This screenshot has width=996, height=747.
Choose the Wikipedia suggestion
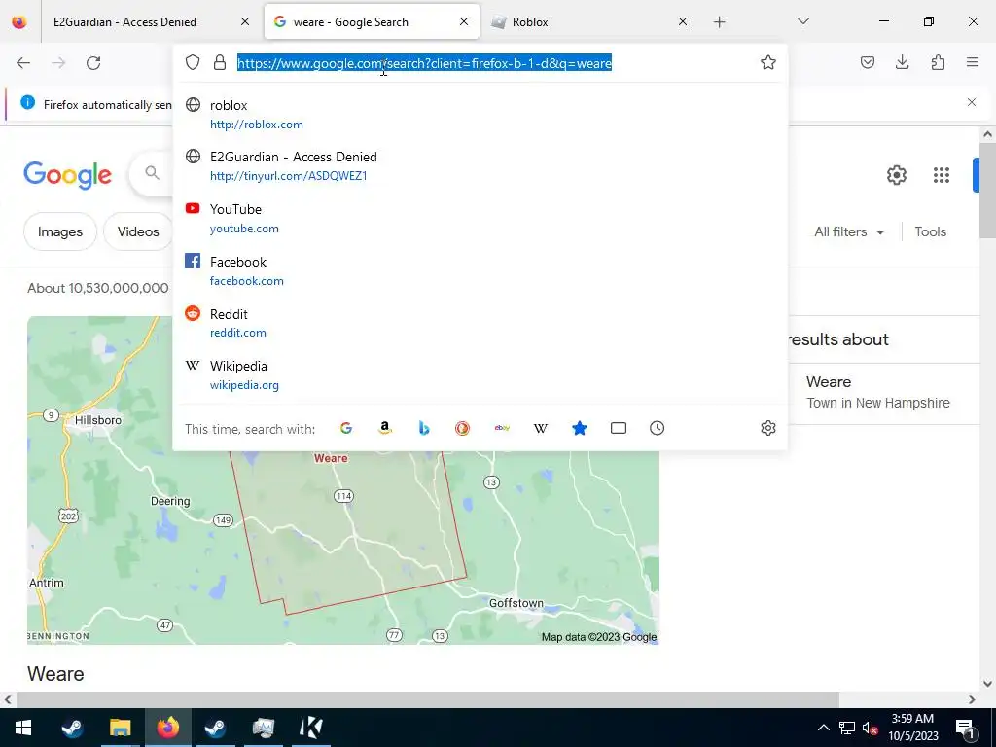(480, 374)
